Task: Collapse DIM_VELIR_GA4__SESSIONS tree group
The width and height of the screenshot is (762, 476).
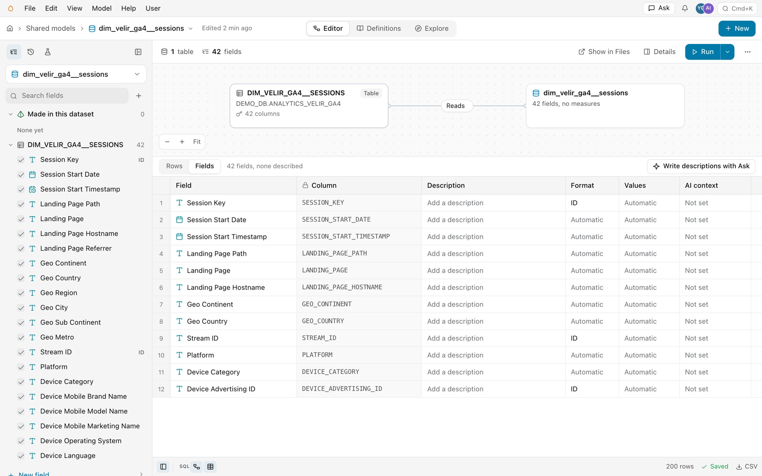Action: tap(11, 145)
